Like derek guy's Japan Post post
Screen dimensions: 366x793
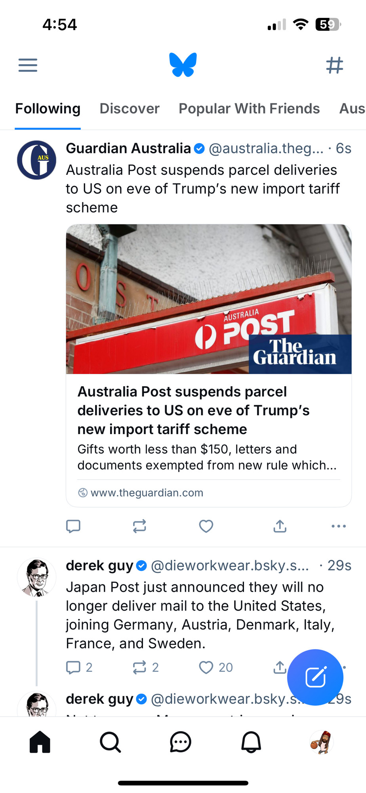click(x=216, y=667)
